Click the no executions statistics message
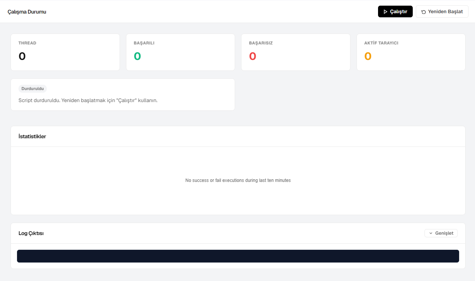The height and width of the screenshot is (281, 475). click(x=238, y=180)
